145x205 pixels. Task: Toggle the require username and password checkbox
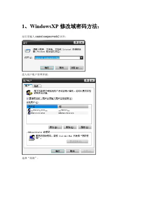coord(27,98)
